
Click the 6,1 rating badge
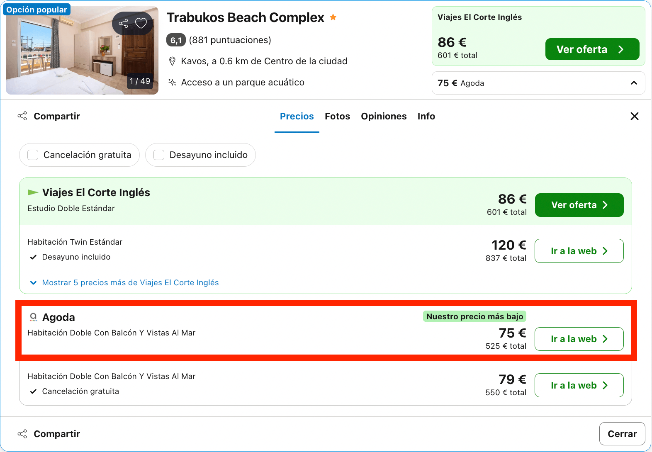coord(176,40)
